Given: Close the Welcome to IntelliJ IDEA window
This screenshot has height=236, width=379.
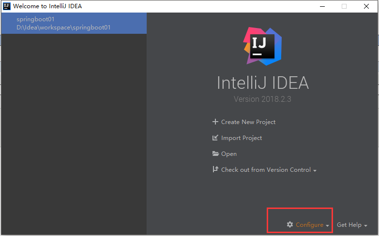Looking at the screenshot, I should (x=366, y=6).
